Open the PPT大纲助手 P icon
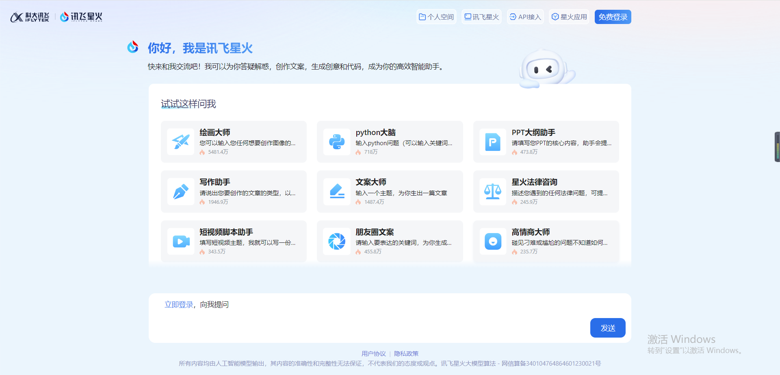The width and height of the screenshot is (780, 375). pyautogui.click(x=493, y=142)
